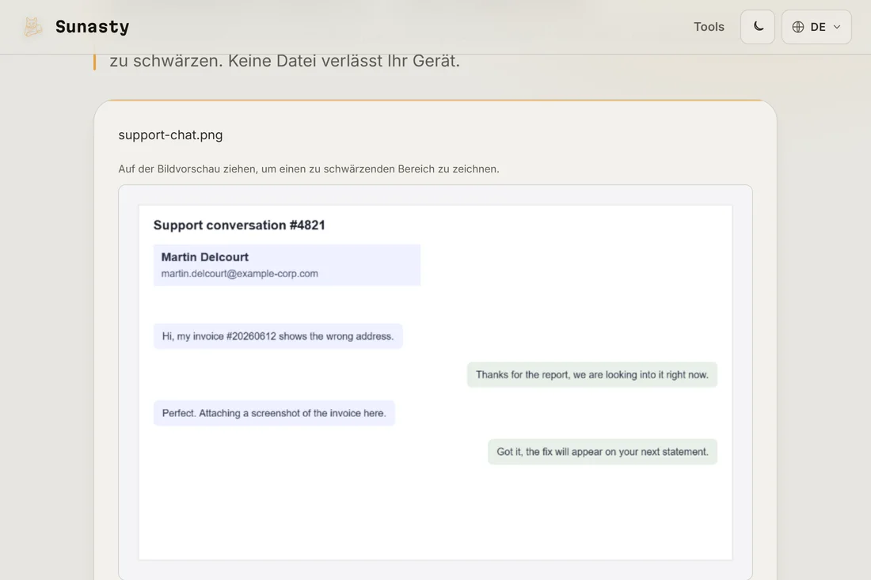Click the 'Perfect. Attaching a screenshot' message
The height and width of the screenshot is (580, 871).
(x=274, y=413)
